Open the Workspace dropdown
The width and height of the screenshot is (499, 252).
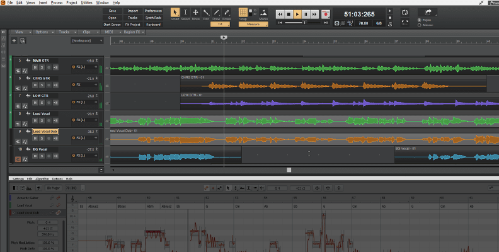click(x=88, y=41)
